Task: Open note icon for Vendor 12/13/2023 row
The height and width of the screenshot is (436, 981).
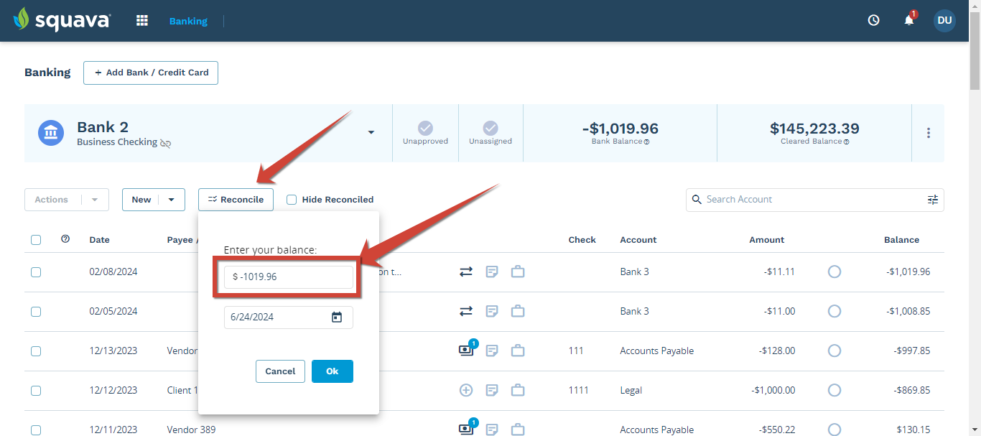Action: [x=492, y=351]
